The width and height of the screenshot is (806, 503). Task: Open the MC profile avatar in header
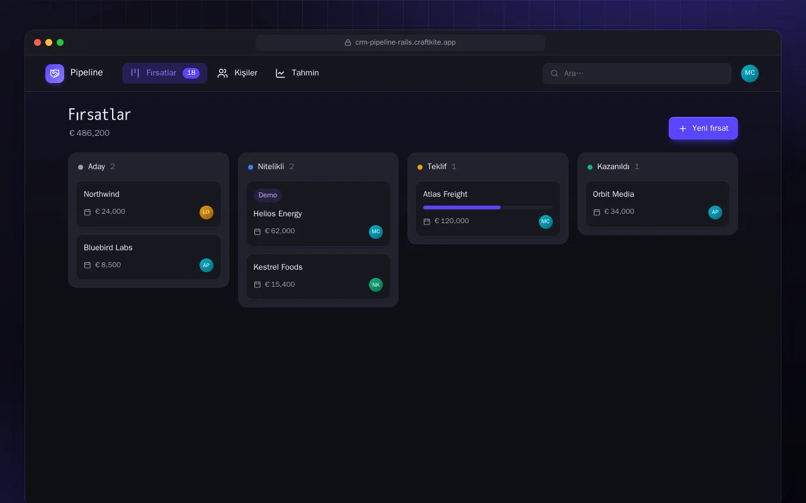(x=750, y=74)
